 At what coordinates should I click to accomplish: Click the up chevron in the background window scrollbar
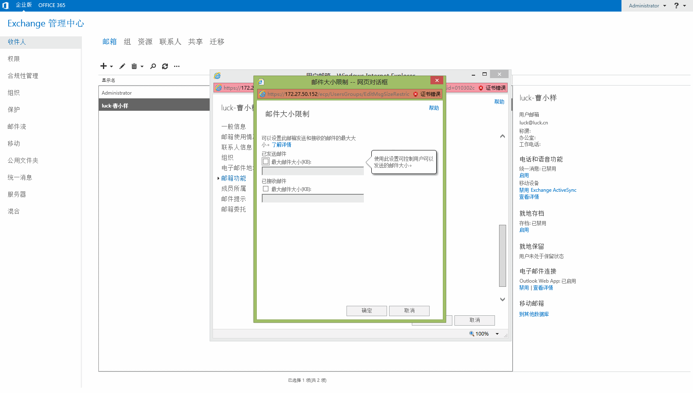pyautogui.click(x=502, y=136)
